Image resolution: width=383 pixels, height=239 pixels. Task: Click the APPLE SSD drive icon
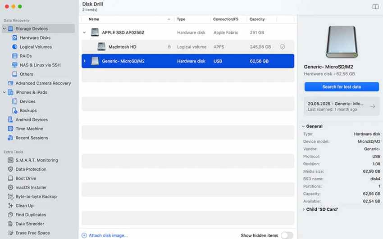point(95,32)
